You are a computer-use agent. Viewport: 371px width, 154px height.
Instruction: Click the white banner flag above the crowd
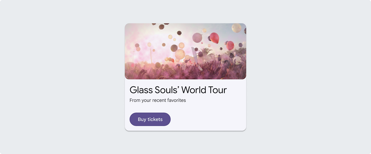[x=194, y=55]
